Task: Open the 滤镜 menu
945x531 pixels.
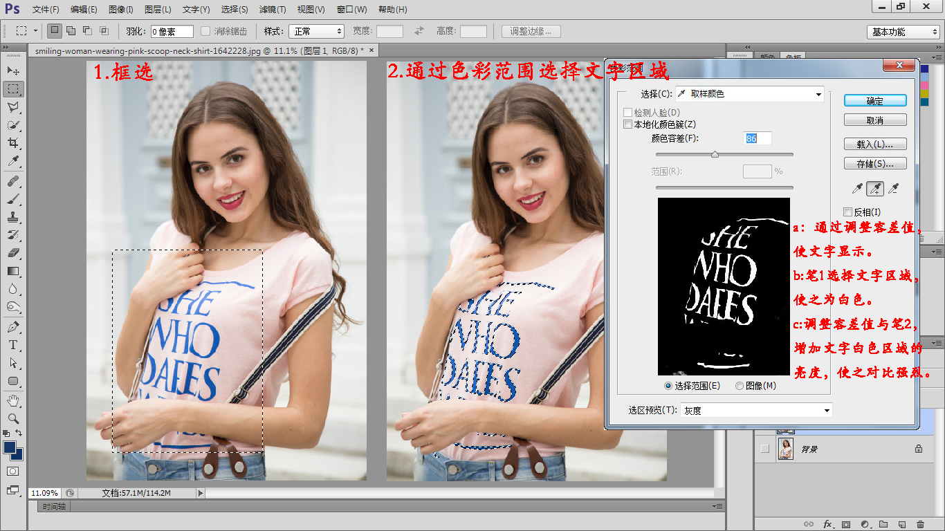Action: point(272,10)
